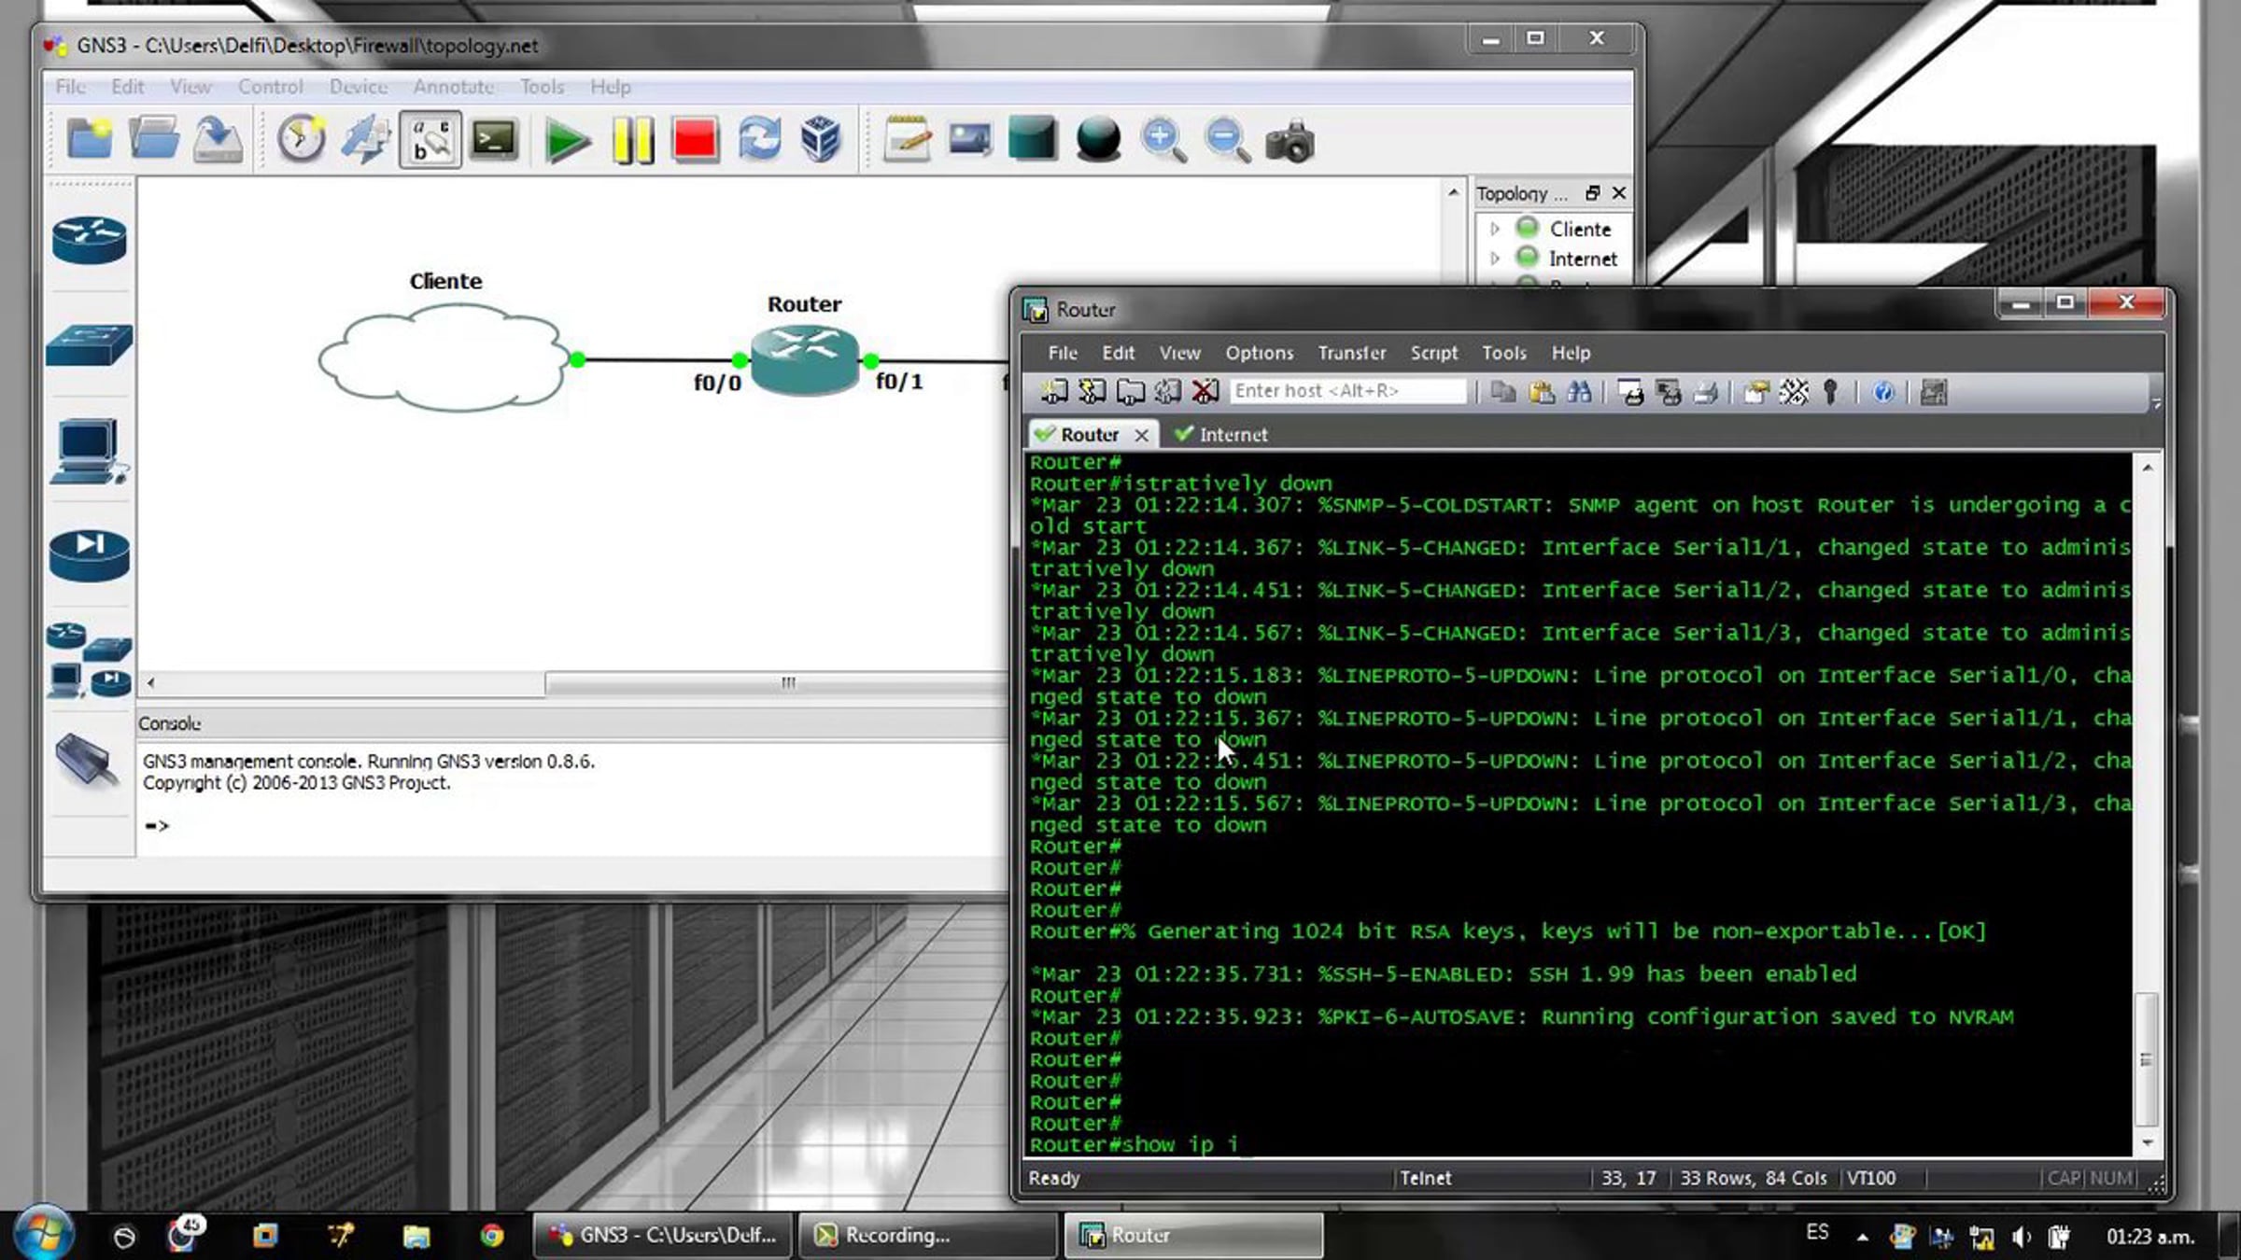Select the draw ellipse tool
Screen dimensions: 2241x1260
(x=1098, y=140)
